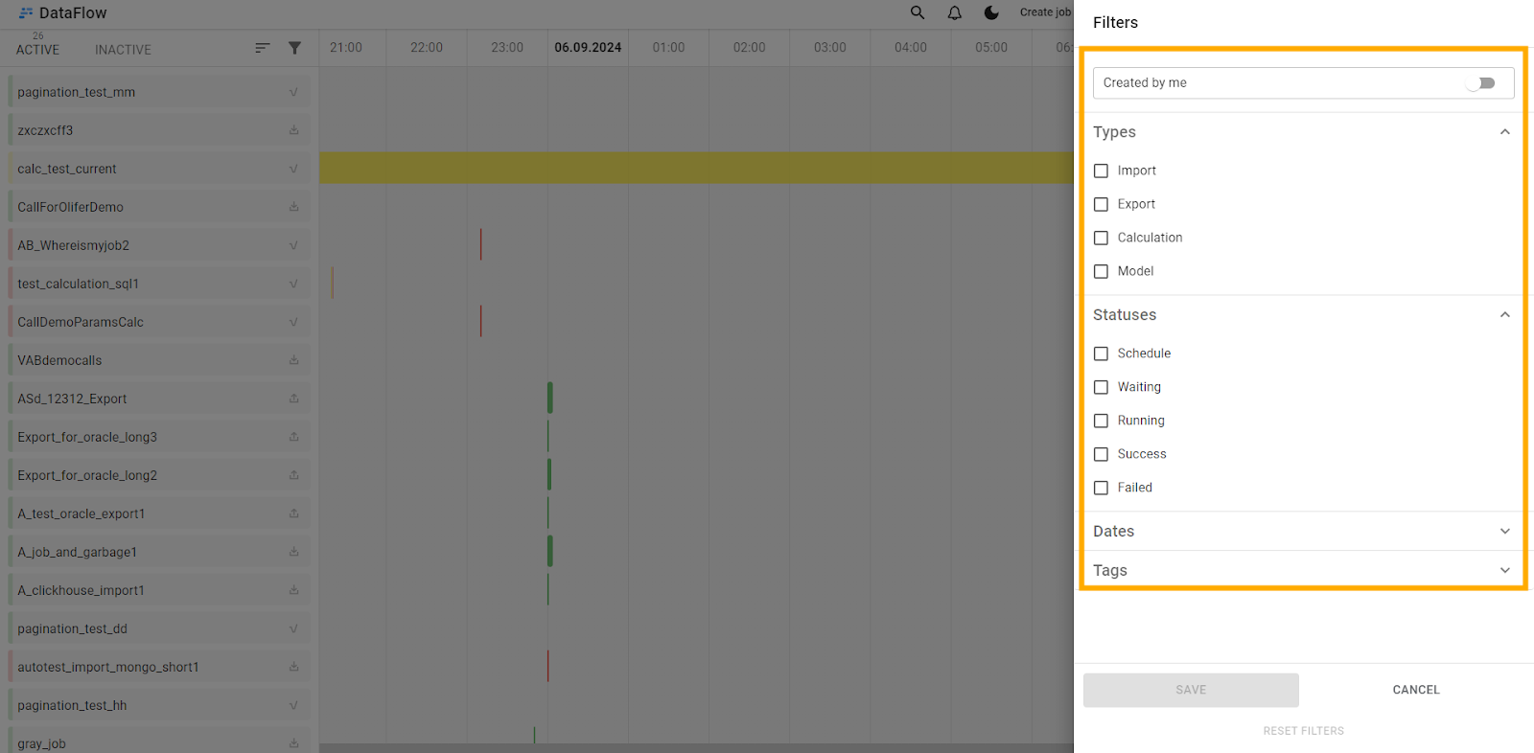Open the notifications bell
Image resolution: width=1534 pixels, height=753 pixels.
click(955, 12)
